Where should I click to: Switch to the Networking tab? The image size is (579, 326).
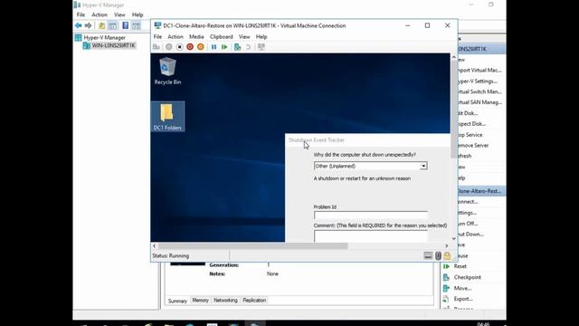click(x=225, y=300)
